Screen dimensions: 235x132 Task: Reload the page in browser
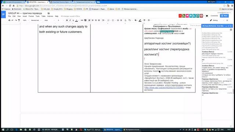tap(10, 6)
